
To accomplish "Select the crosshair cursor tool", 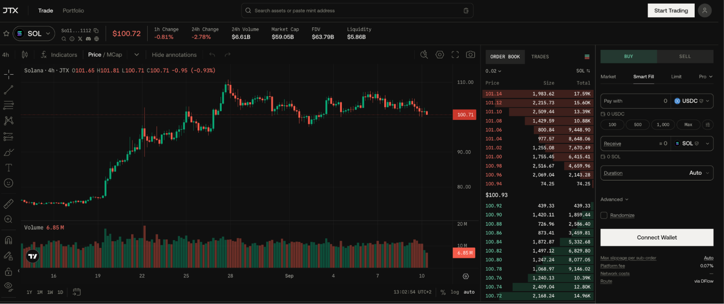I will click(x=9, y=74).
